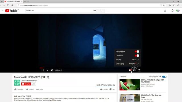Switch to theater mode

coord(135,70)
